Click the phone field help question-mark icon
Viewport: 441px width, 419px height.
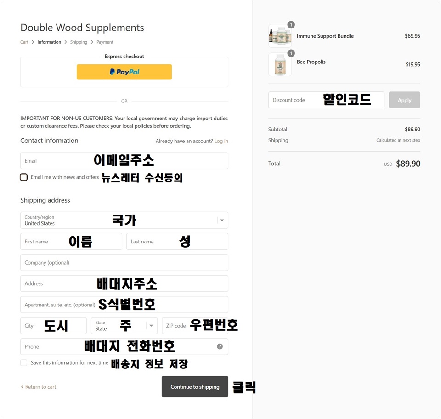(220, 346)
